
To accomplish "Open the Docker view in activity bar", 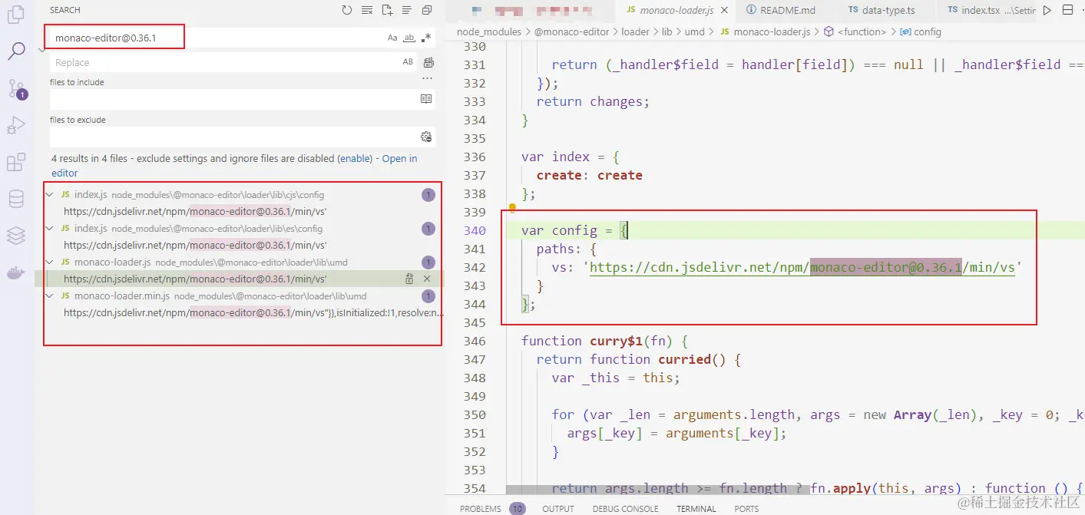I will click(x=16, y=272).
